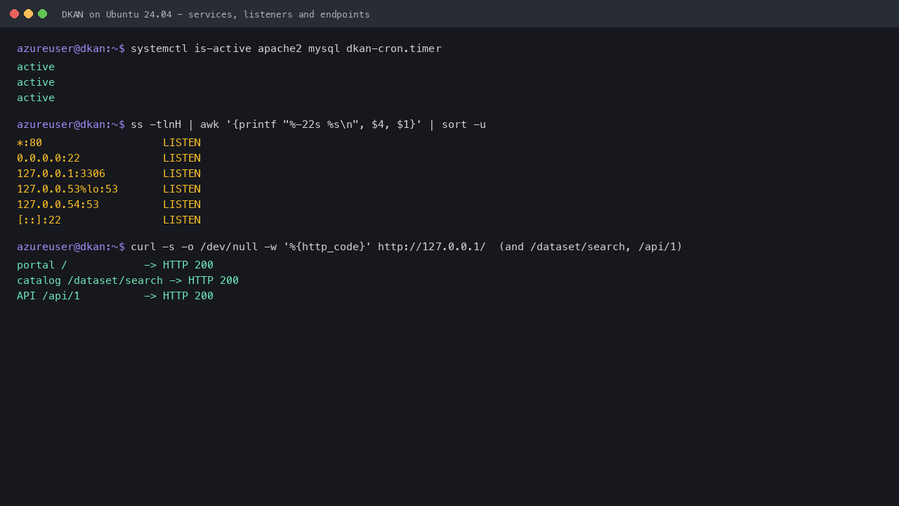Click the green maximize window button
Image resolution: width=899 pixels, height=506 pixels.
click(x=42, y=14)
